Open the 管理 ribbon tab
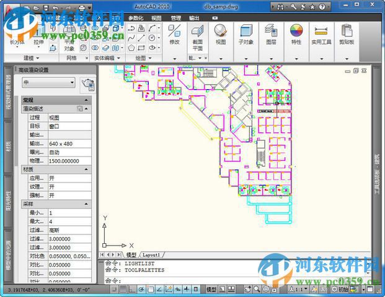Screen dimensions: 385x297 point(176,19)
